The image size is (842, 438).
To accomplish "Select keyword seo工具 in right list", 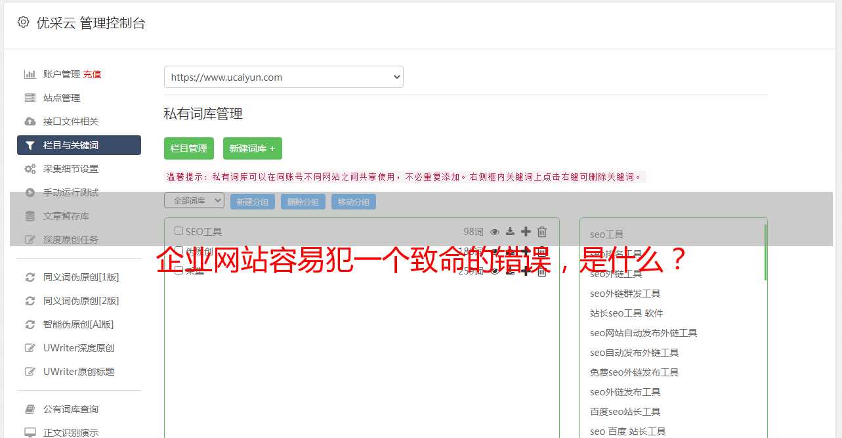I will (607, 234).
